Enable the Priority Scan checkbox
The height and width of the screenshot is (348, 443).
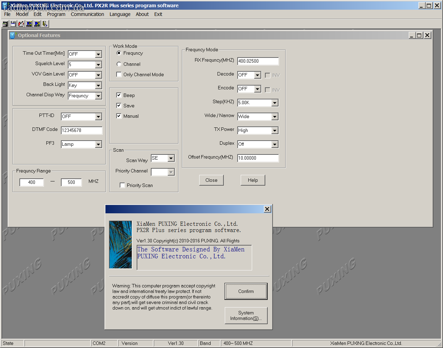pyautogui.click(x=122, y=185)
